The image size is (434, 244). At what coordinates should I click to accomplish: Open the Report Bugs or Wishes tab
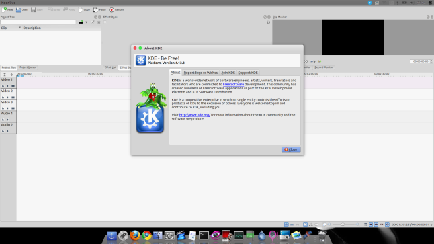[200, 73]
